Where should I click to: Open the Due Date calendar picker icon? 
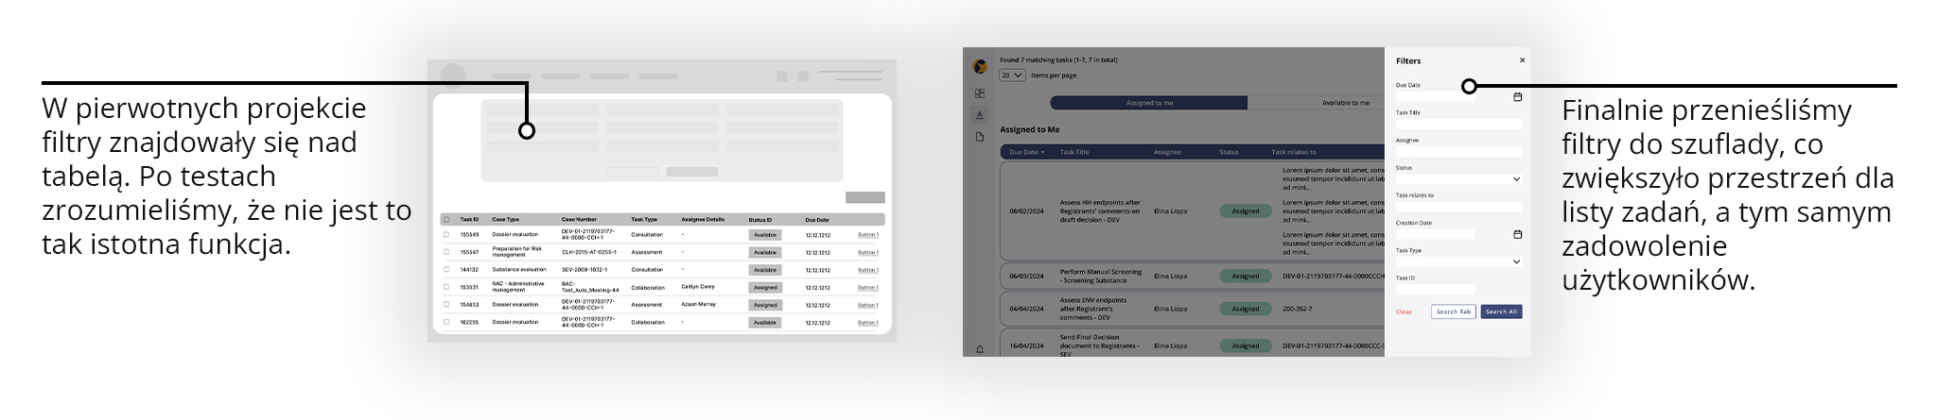tap(1517, 96)
